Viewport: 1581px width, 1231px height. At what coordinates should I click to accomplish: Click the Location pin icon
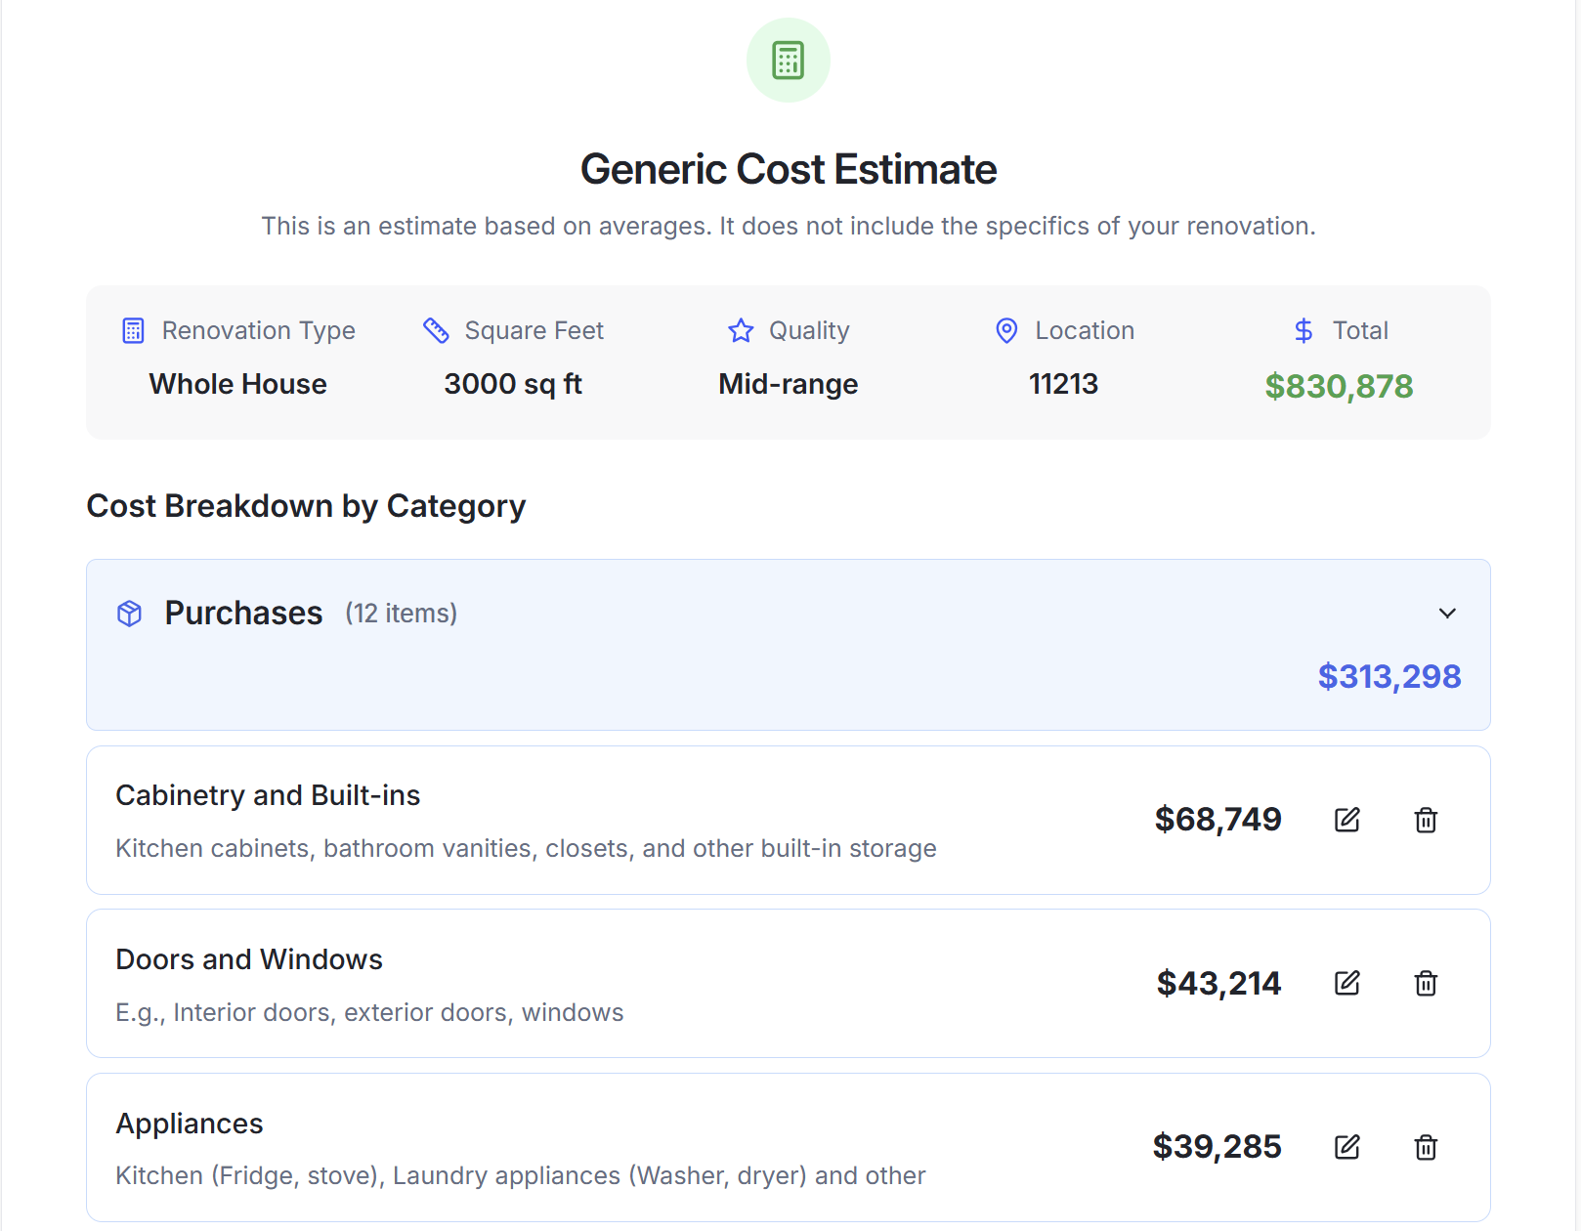[1006, 330]
